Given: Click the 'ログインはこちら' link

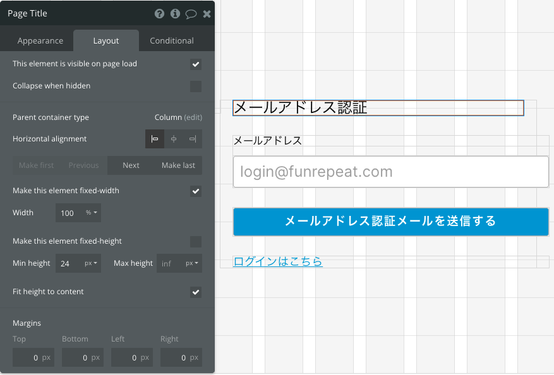Looking at the screenshot, I should [278, 261].
